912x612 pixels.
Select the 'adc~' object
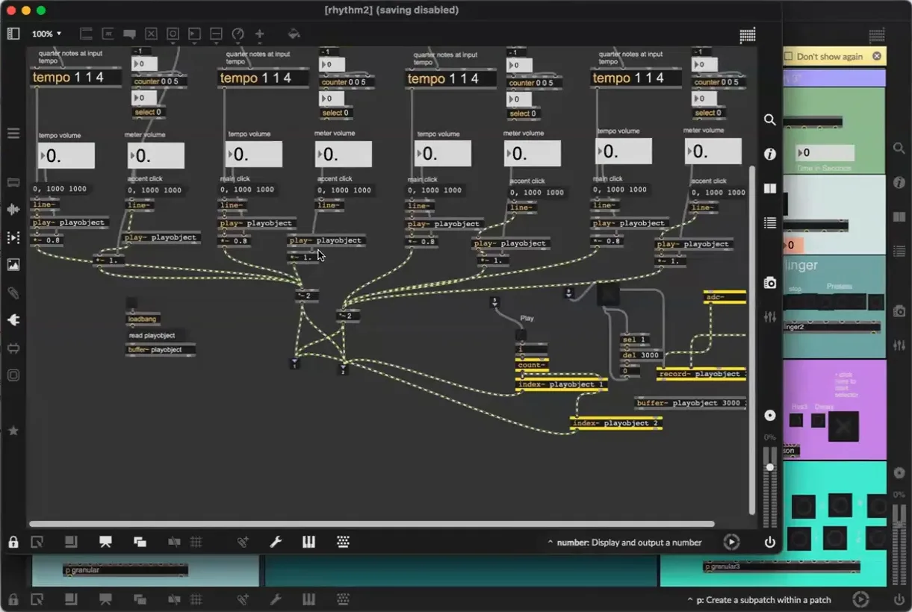(725, 297)
